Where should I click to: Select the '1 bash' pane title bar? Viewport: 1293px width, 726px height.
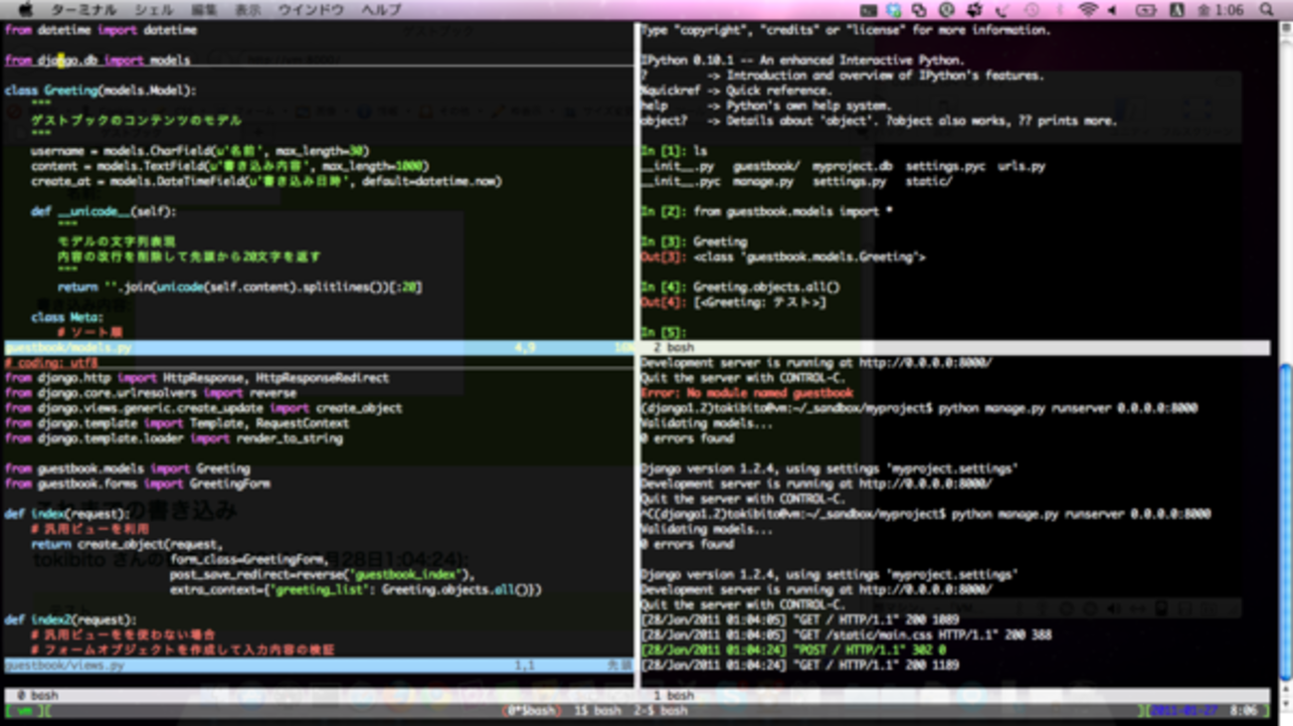tap(673, 695)
